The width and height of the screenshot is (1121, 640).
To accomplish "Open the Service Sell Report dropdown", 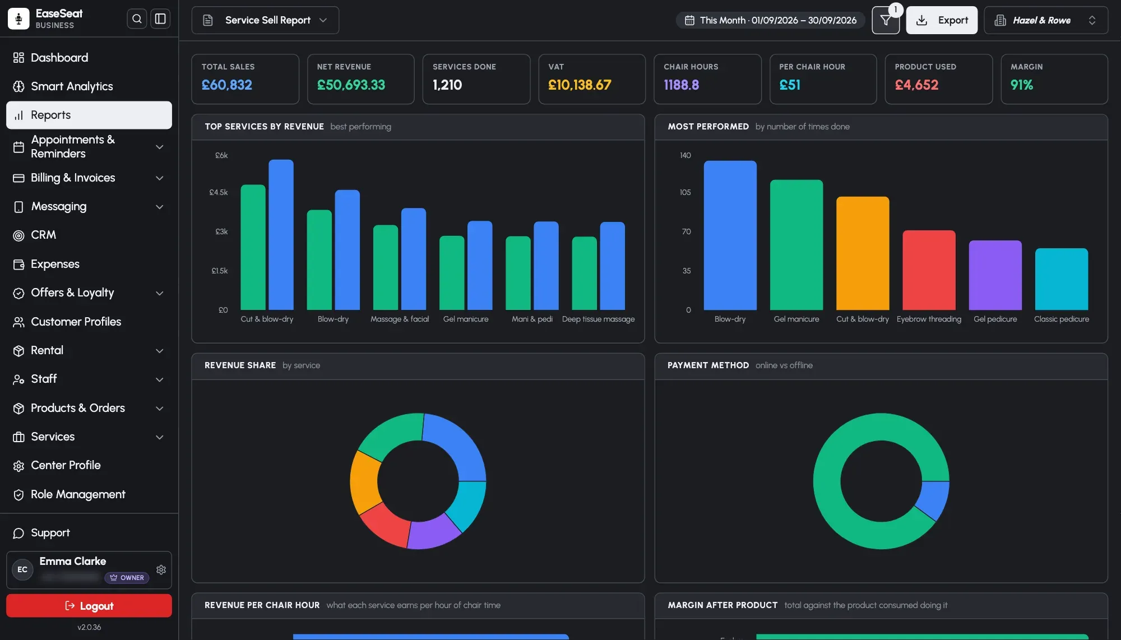I will (x=265, y=20).
